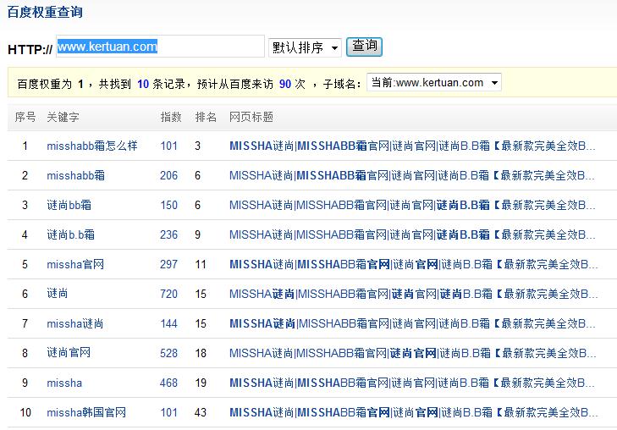This screenshot has width=617, height=430.
Task: Open the page title link in row 7
Action: (x=412, y=324)
